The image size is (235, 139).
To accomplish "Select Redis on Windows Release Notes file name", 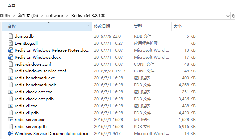I will point(52,50).
